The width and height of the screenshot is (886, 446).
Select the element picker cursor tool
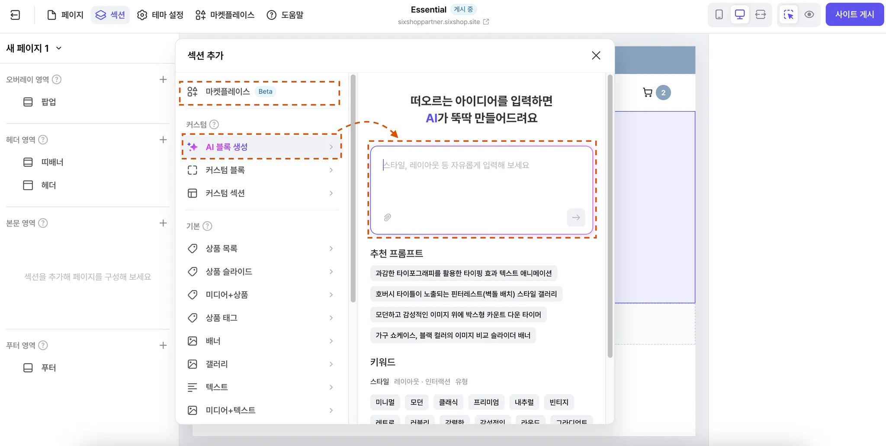tap(789, 14)
